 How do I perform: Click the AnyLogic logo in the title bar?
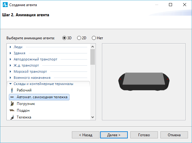click(x=5, y=5)
